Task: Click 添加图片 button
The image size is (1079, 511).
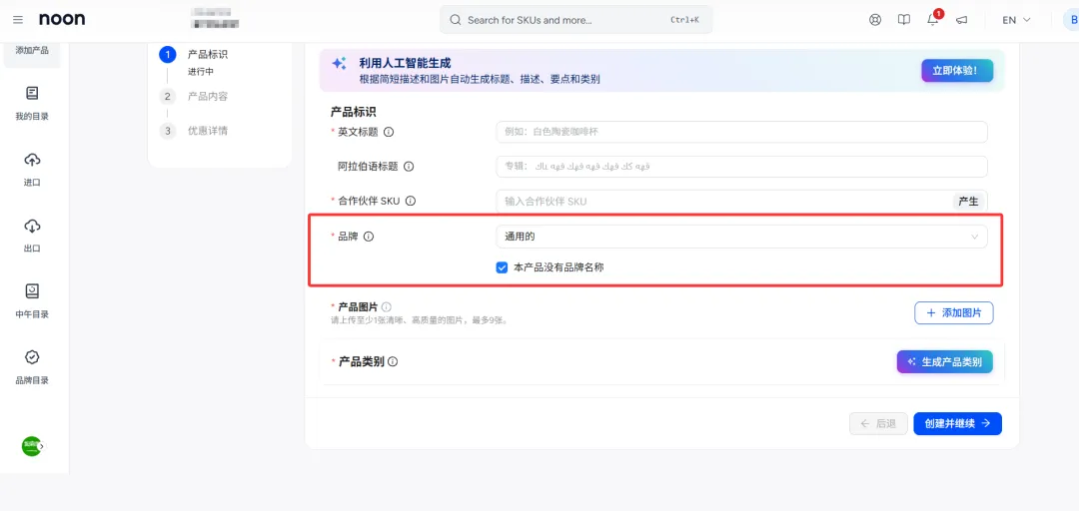Action: coord(954,312)
